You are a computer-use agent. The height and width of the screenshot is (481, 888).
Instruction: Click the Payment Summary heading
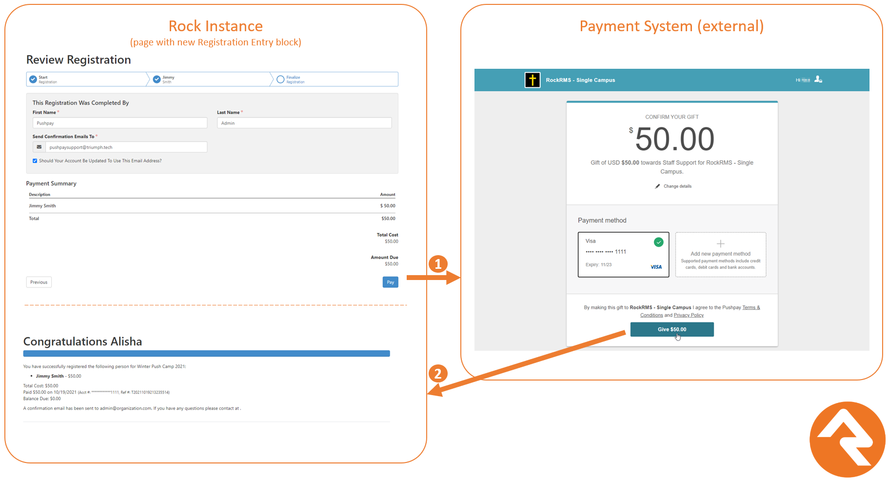pyautogui.click(x=51, y=183)
